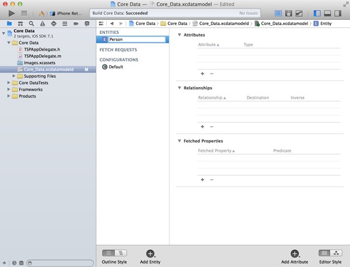Switch Outline Style to list view
The height and width of the screenshot is (267, 350).
point(108,253)
